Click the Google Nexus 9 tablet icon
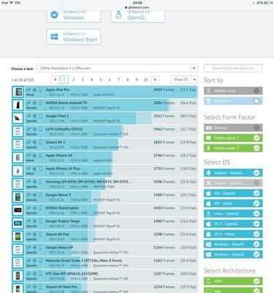The height and width of the screenshot is (293, 274). [18, 197]
